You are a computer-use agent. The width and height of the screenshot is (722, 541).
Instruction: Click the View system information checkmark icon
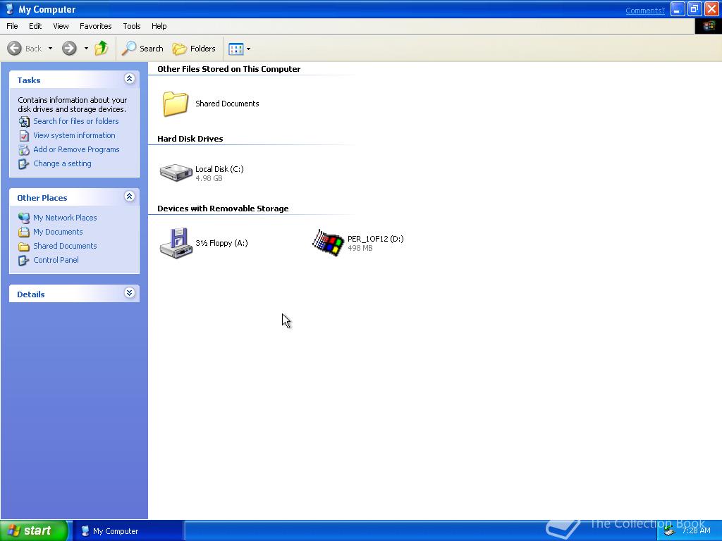point(24,136)
